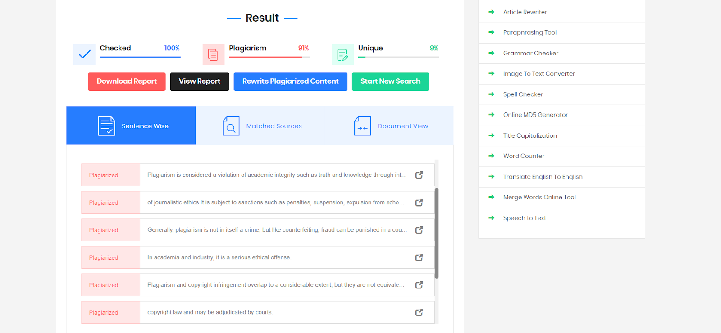This screenshot has width=721, height=333.
Task: Click green arrow beside Merge Words Online Tool
Action: pyautogui.click(x=492, y=197)
